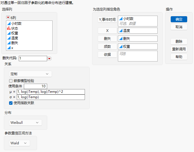194x152 pixels.
Task: Click the 取消 button
Action: (x=179, y=27)
